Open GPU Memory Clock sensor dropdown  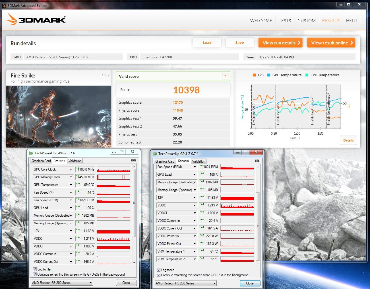point(71,177)
